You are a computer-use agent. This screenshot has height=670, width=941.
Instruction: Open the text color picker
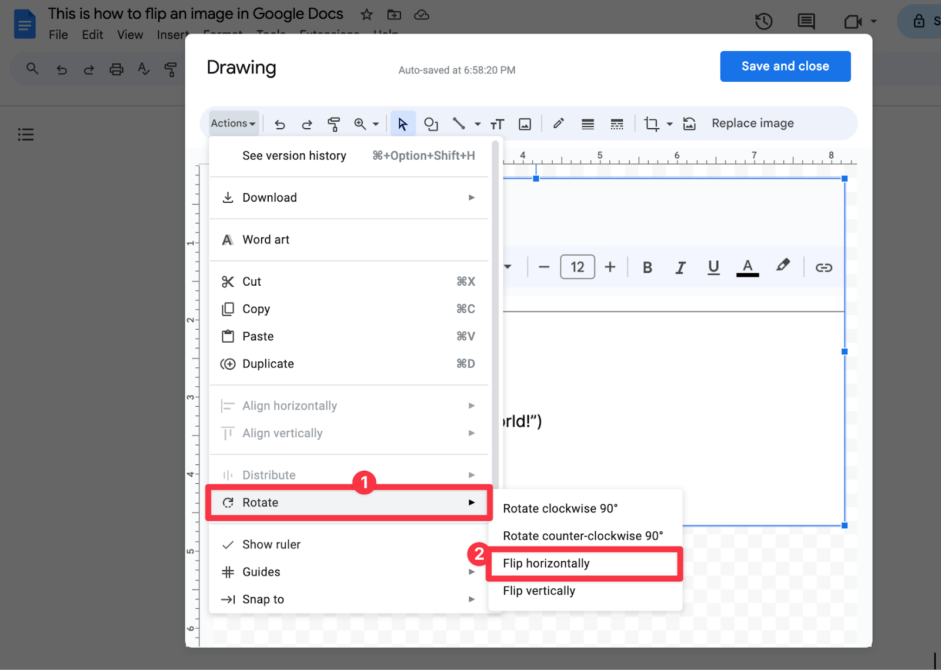point(748,267)
